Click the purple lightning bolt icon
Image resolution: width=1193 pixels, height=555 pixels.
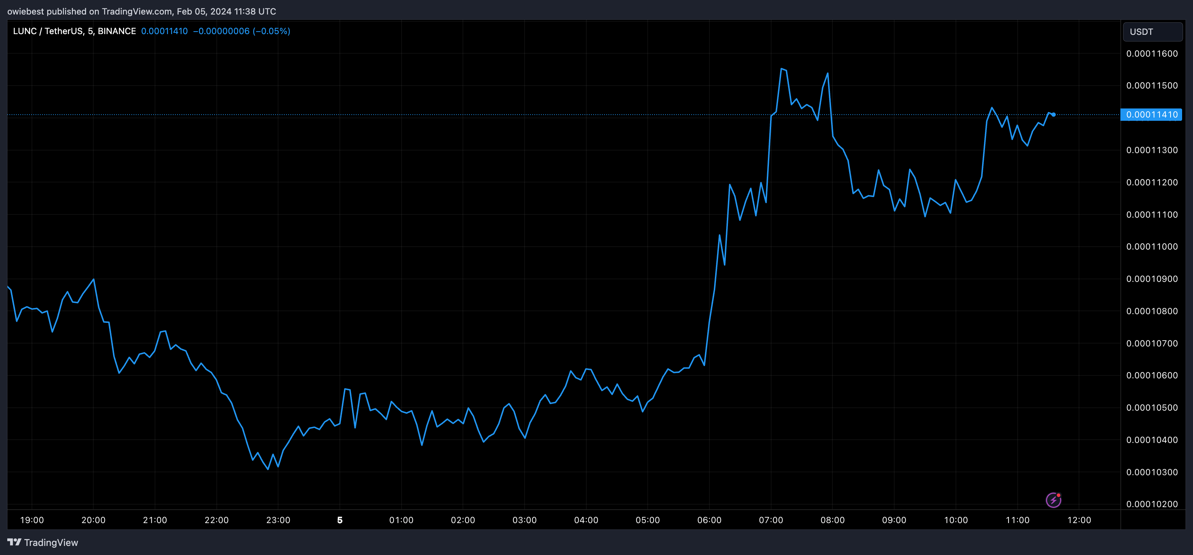coord(1053,500)
